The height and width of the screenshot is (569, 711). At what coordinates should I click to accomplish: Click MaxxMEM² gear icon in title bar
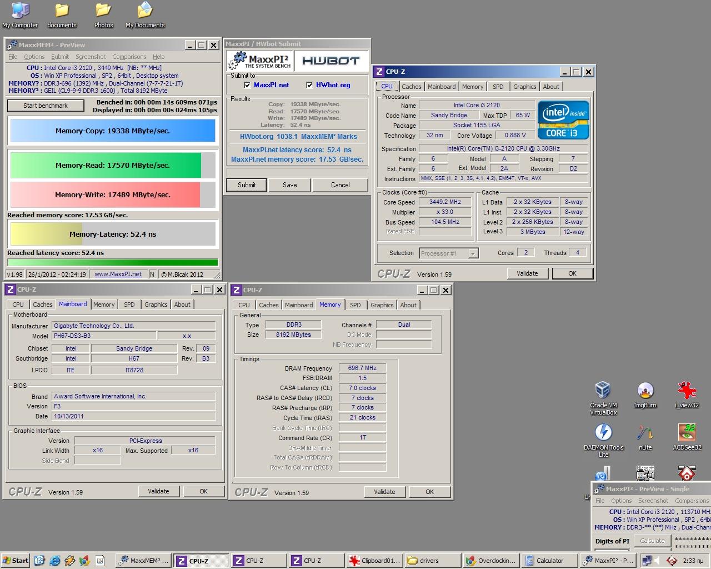coord(12,45)
